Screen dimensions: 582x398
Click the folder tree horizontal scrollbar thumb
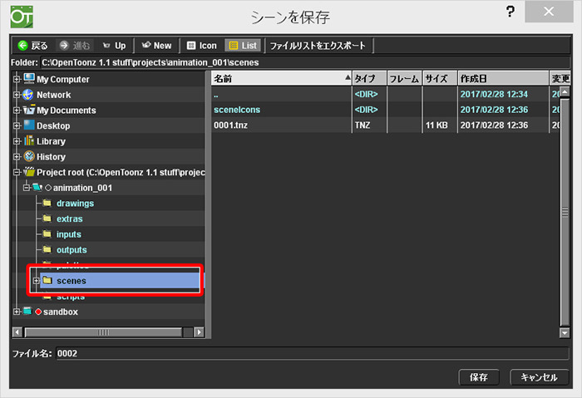[x=104, y=332]
